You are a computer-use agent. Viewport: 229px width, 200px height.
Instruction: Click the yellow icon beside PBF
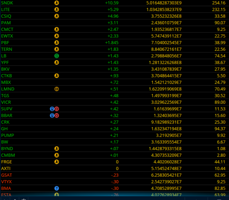coord(57,43)
